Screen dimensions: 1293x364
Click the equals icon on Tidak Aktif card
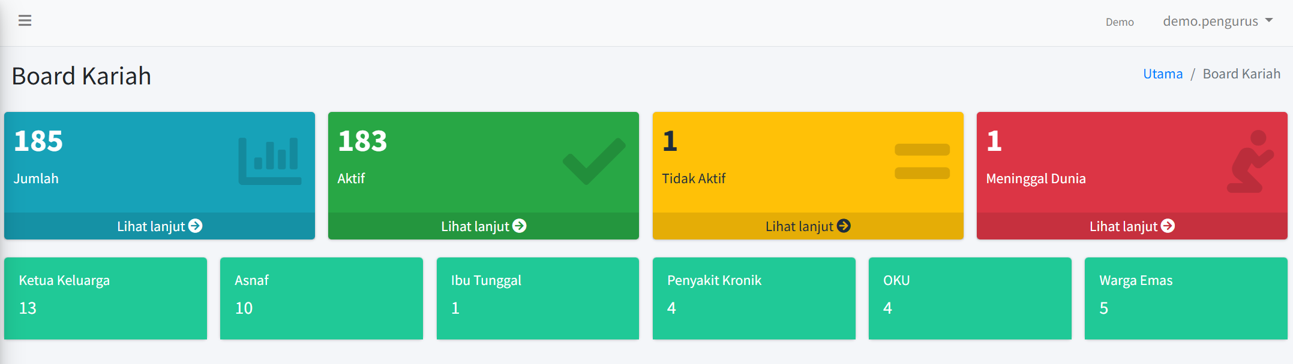coord(922,161)
